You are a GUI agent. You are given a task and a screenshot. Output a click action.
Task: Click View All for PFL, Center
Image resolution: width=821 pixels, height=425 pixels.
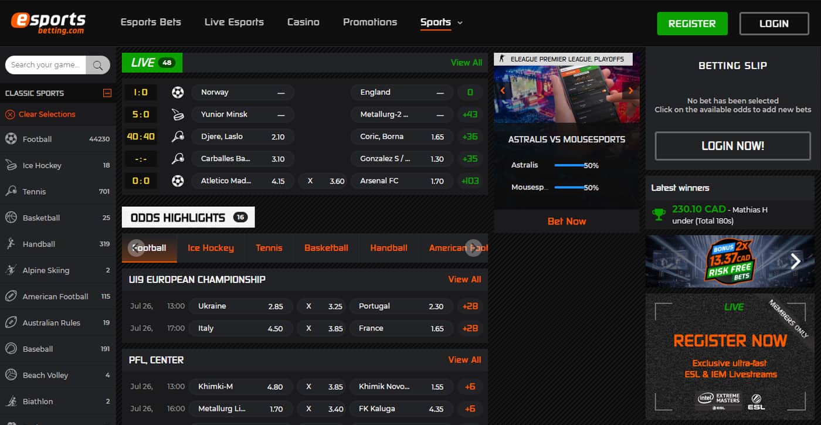coord(464,360)
